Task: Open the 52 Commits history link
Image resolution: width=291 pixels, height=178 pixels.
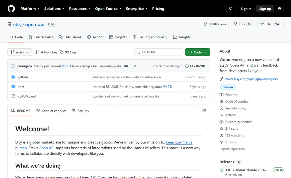Action: pyautogui.click(x=195, y=66)
